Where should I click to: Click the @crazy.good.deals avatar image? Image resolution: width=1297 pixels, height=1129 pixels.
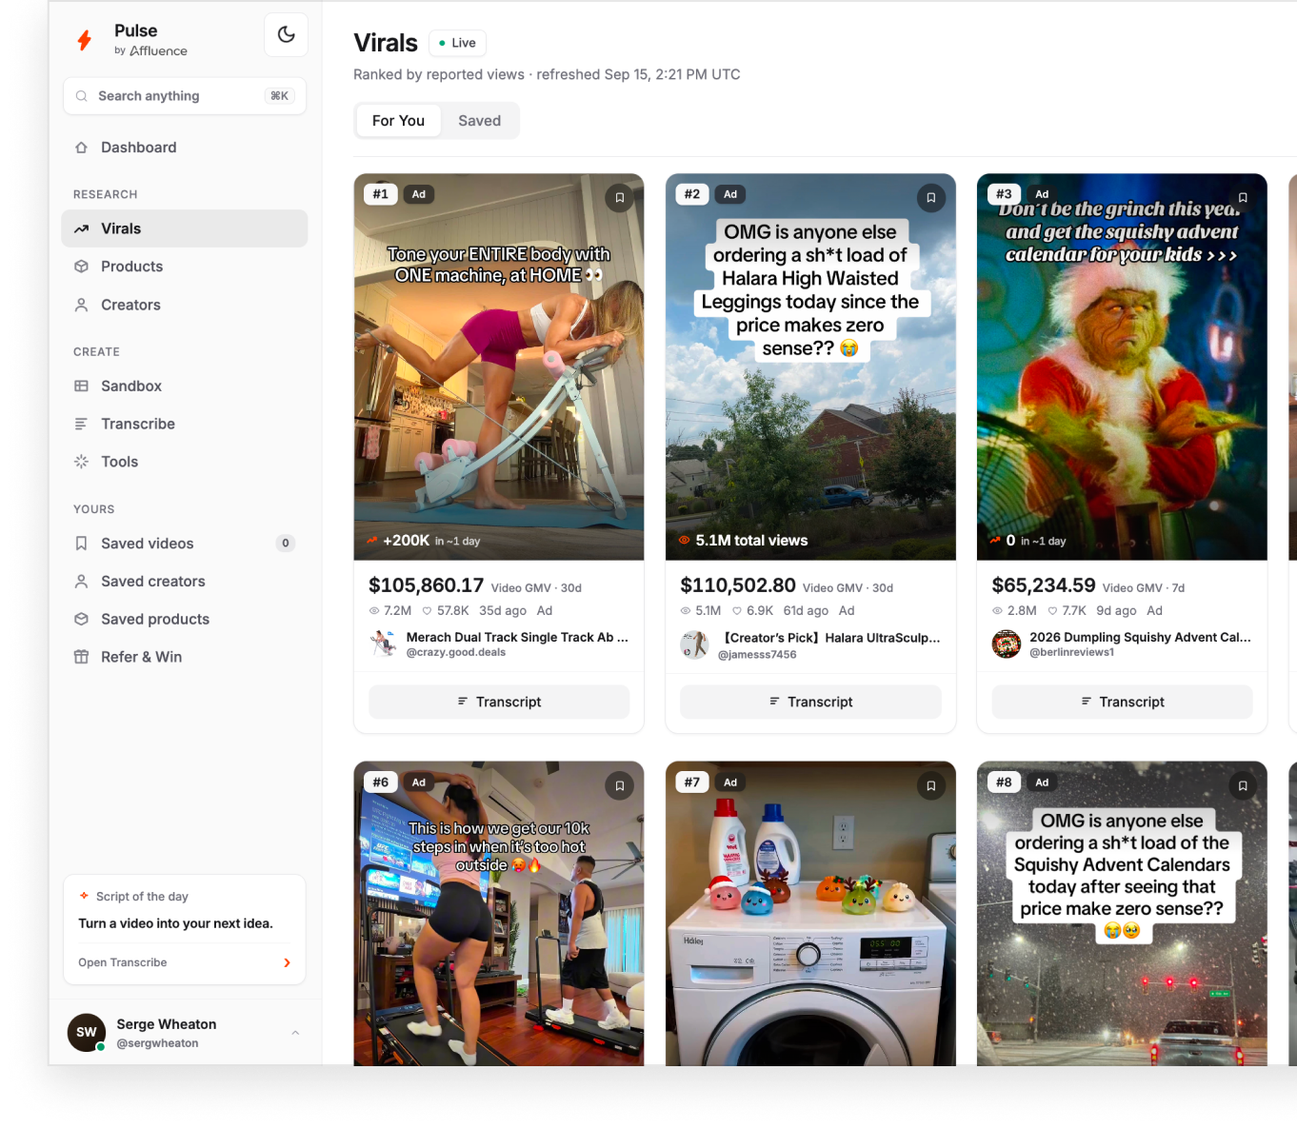point(383,644)
